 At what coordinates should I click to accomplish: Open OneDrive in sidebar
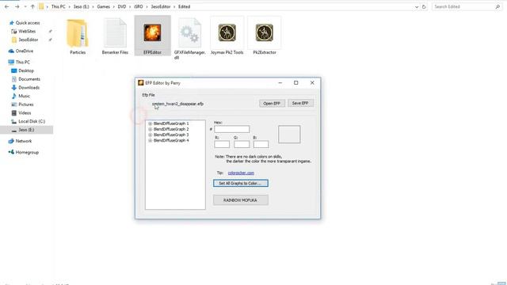tap(21, 51)
